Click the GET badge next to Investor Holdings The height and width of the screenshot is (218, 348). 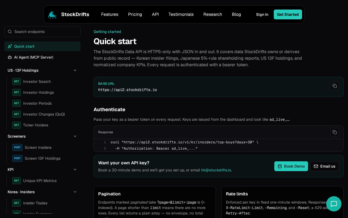point(17,92)
